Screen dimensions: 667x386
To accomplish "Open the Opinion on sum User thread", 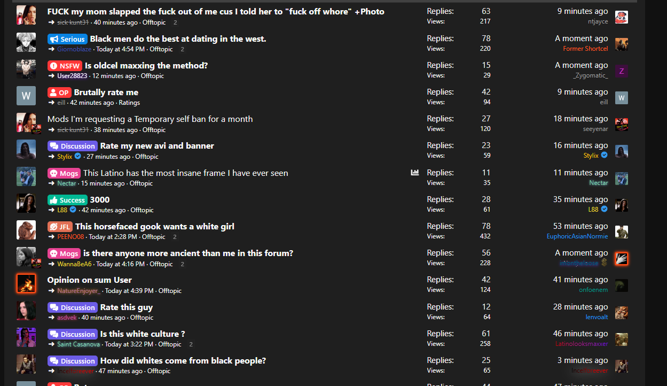I will (89, 280).
